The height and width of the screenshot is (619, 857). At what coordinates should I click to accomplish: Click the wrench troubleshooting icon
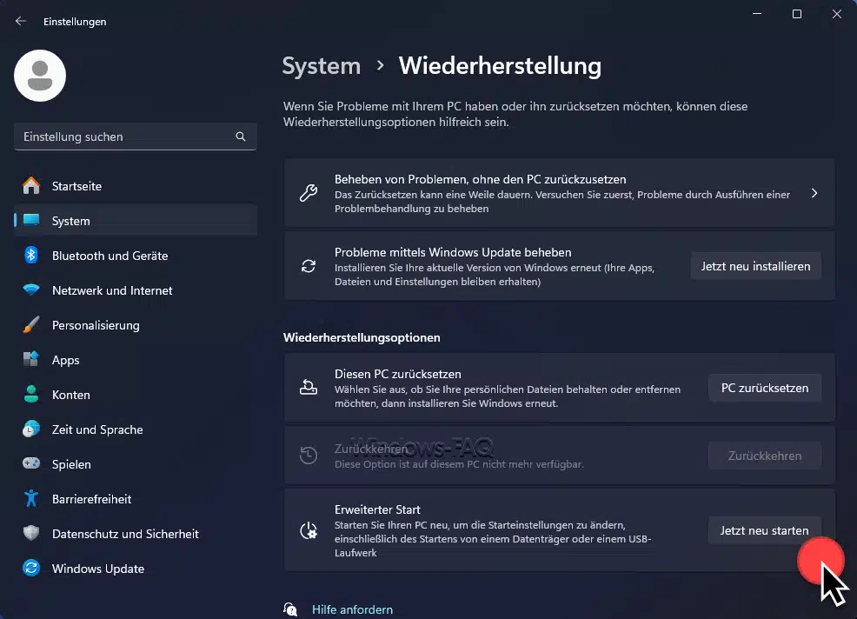point(309,193)
